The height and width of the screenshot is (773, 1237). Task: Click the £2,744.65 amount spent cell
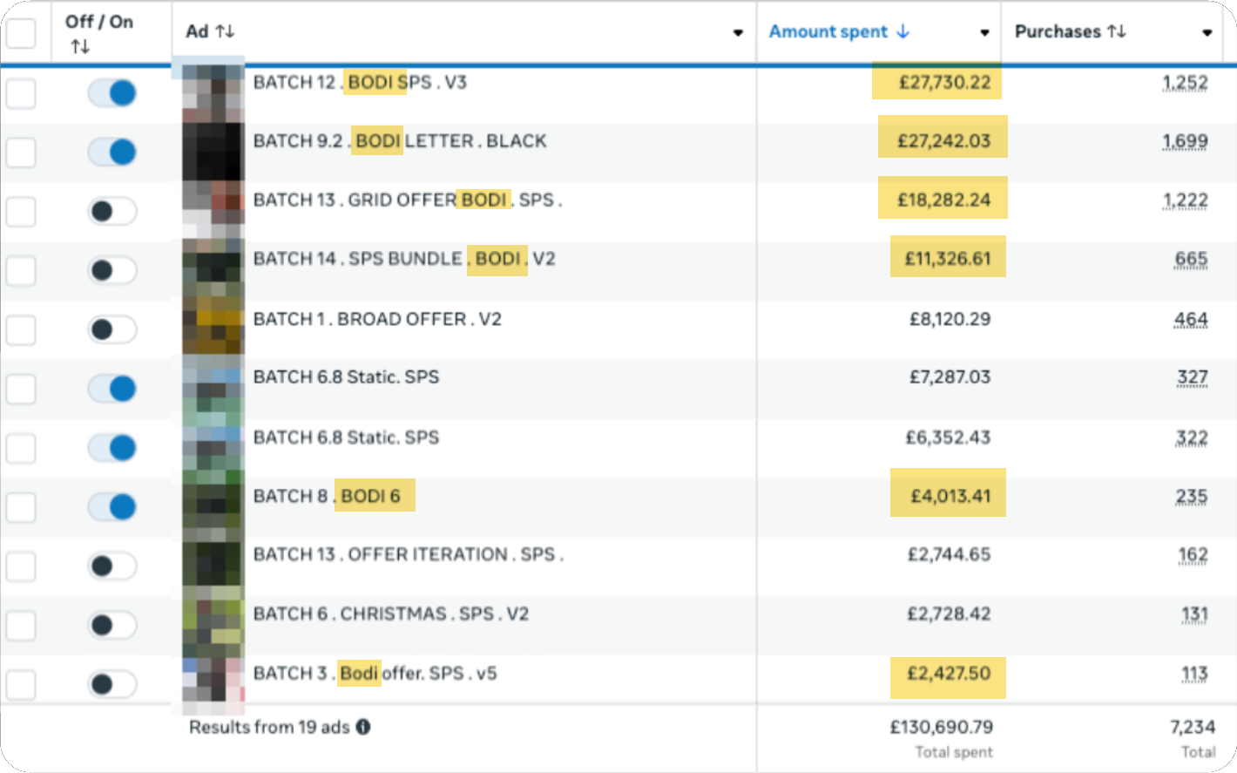(x=950, y=554)
